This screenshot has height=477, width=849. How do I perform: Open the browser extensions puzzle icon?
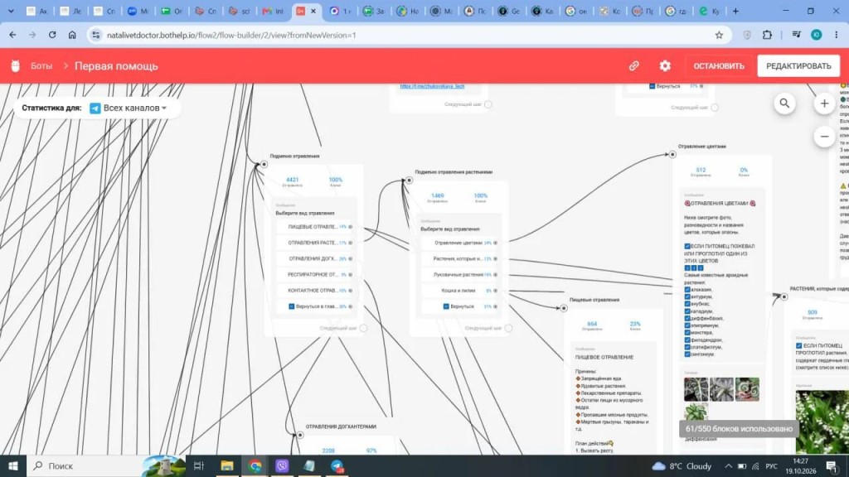[767, 35]
